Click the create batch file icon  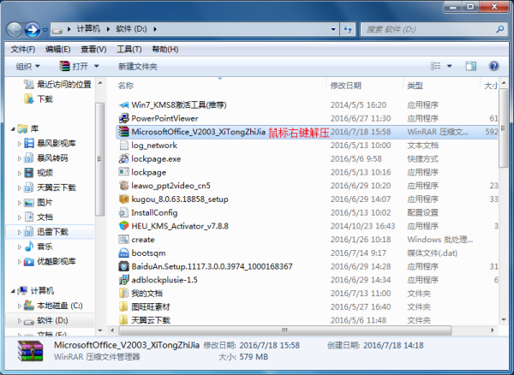[x=123, y=240]
